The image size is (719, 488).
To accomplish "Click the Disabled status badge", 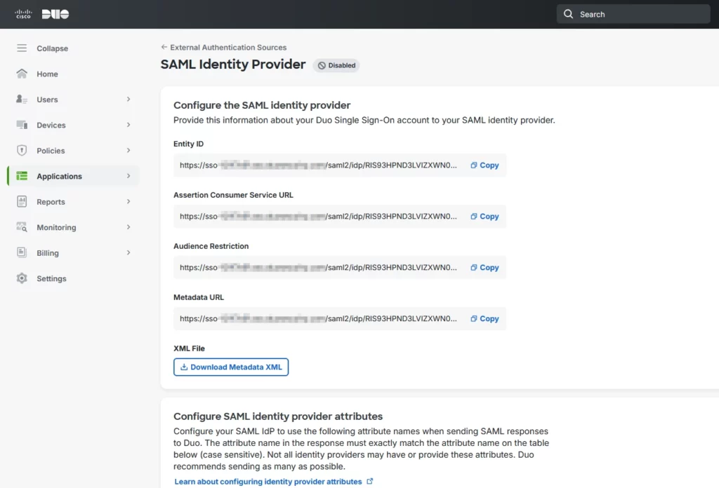I will [x=336, y=65].
